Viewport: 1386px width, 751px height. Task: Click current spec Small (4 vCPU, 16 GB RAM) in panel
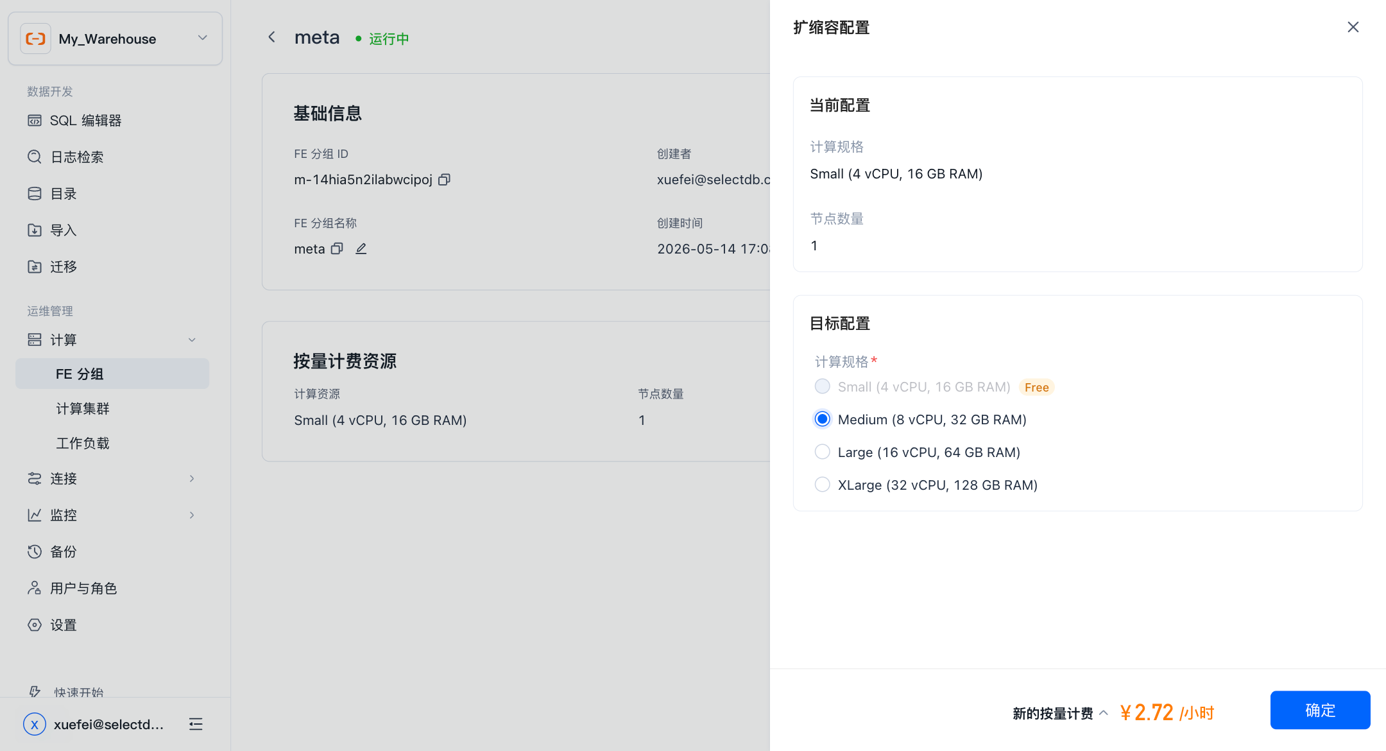pyautogui.click(x=896, y=174)
